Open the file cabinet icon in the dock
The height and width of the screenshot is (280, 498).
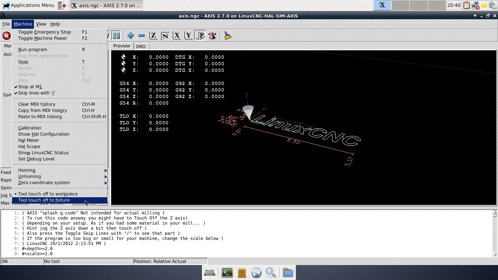(x=242, y=272)
